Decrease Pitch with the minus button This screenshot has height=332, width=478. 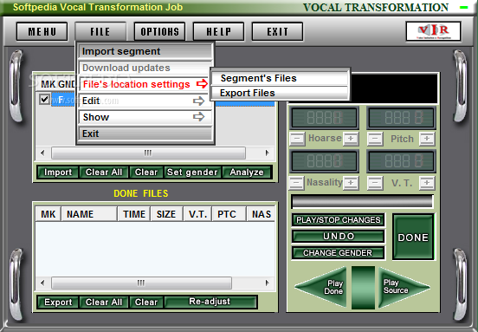375,139
